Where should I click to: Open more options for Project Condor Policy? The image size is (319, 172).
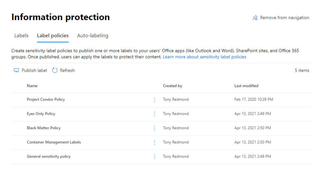coord(155,100)
